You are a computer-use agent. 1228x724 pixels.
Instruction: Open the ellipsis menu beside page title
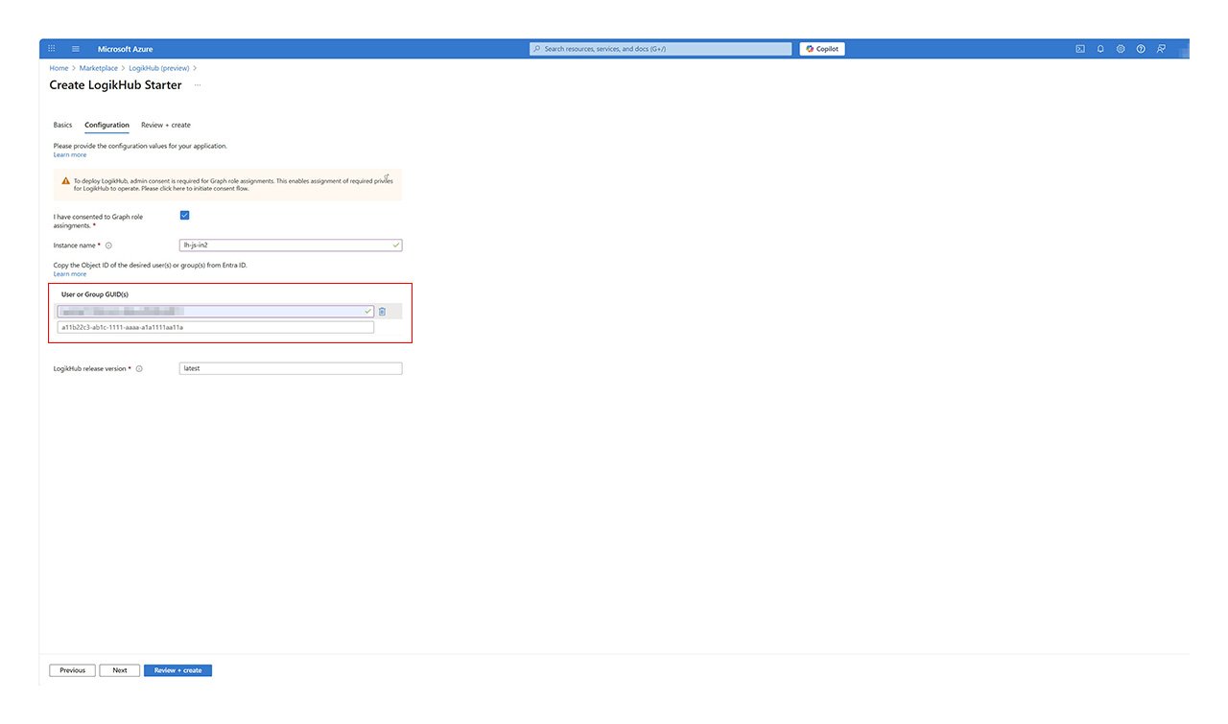(x=198, y=85)
